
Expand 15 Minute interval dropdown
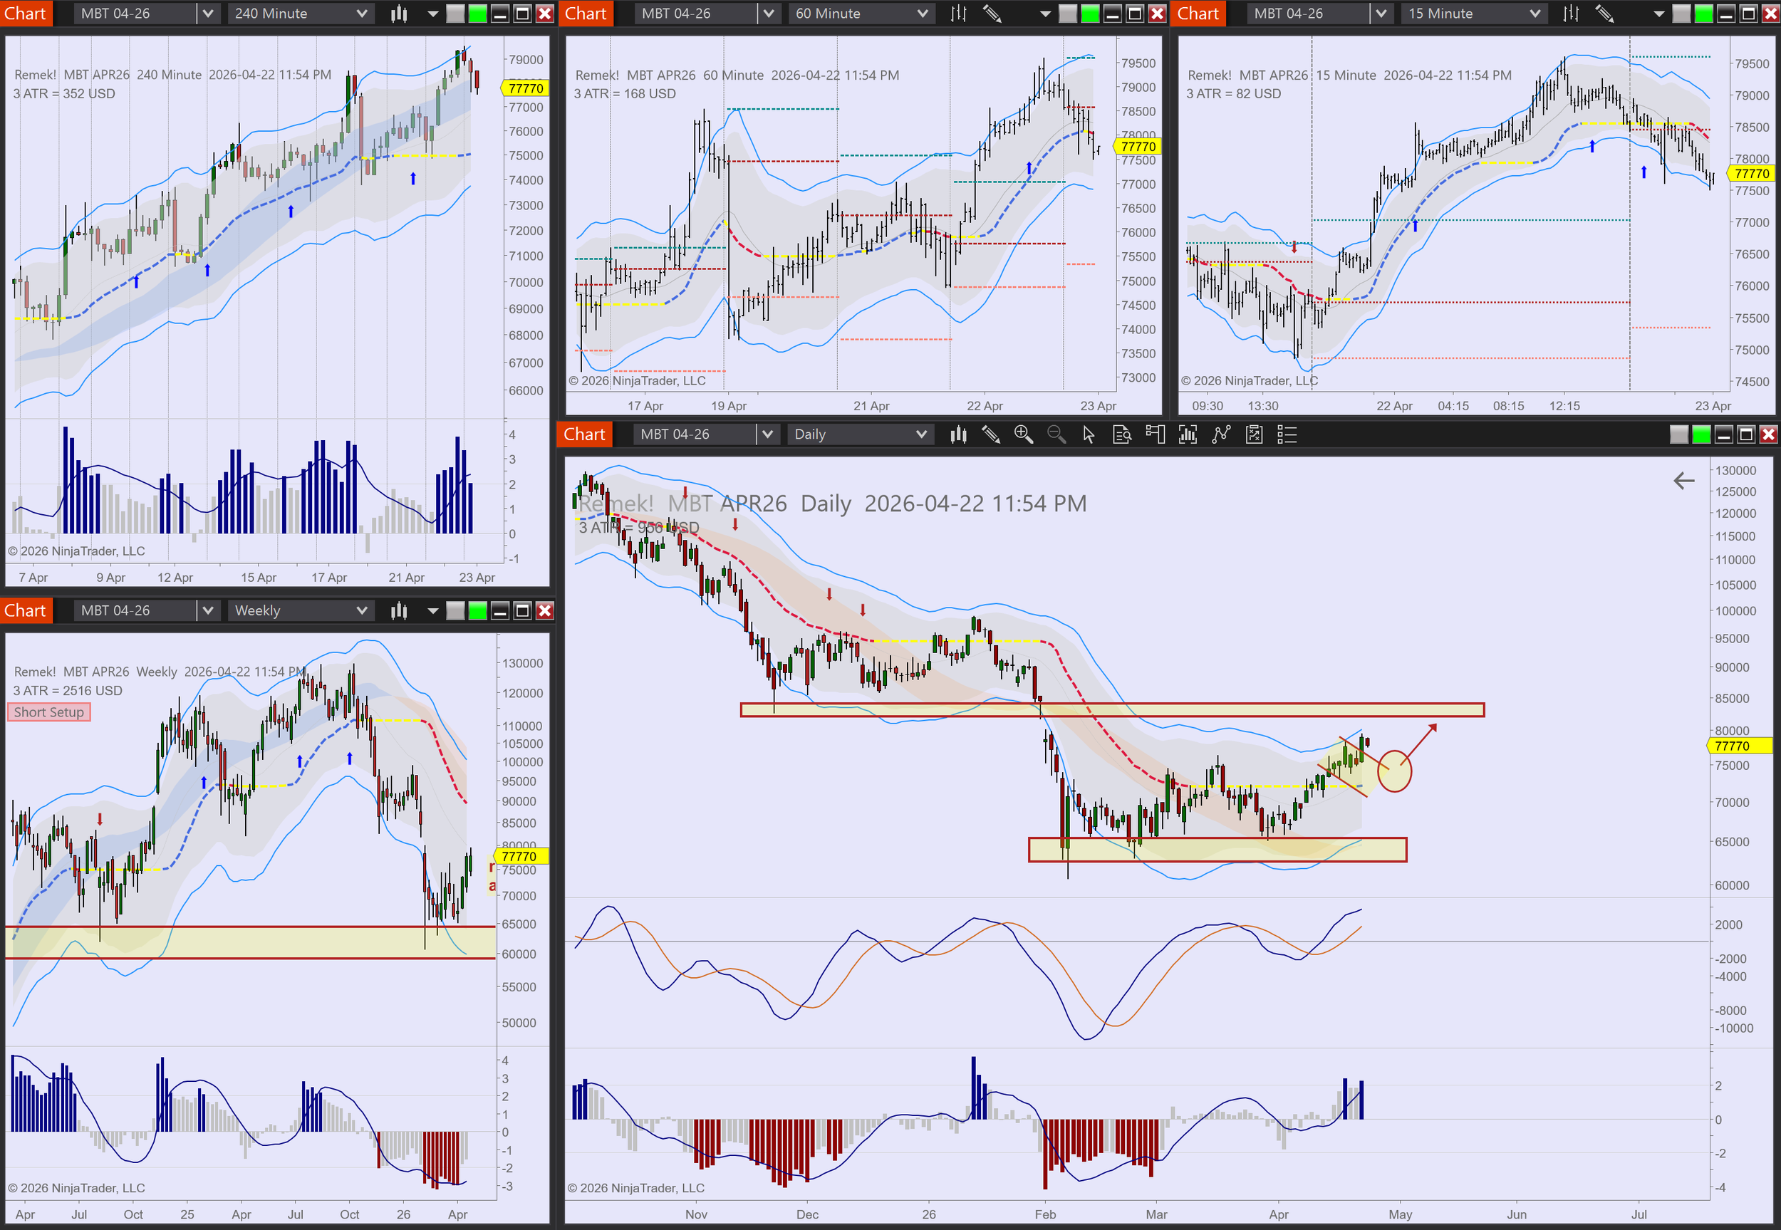coord(1534,13)
